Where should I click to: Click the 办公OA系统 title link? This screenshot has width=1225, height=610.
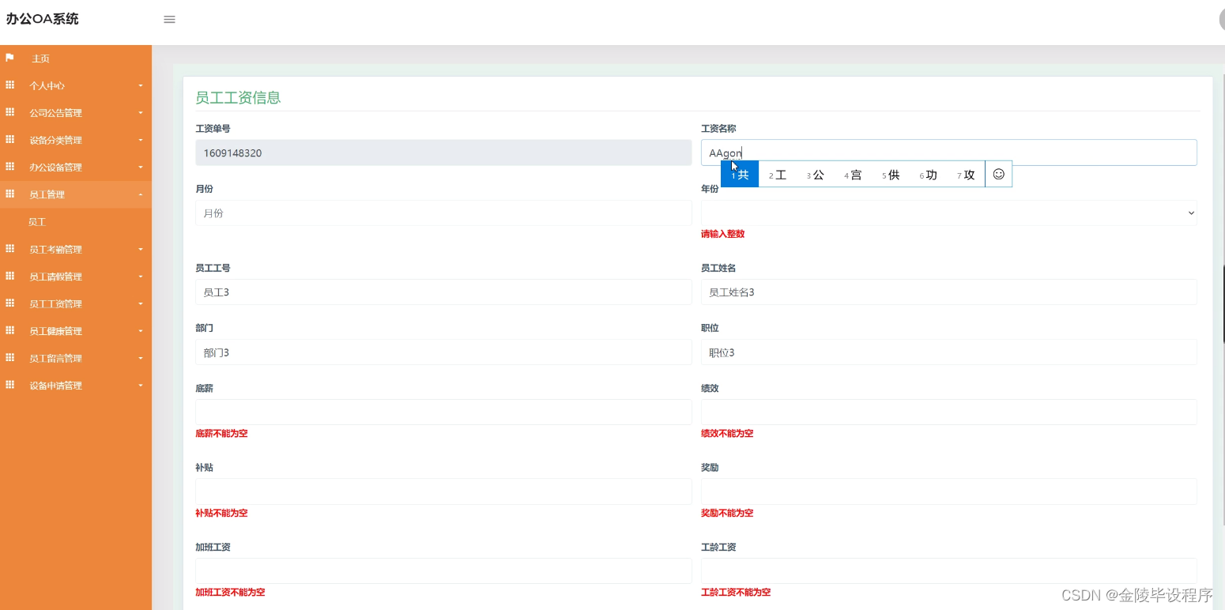(x=42, y=18)
